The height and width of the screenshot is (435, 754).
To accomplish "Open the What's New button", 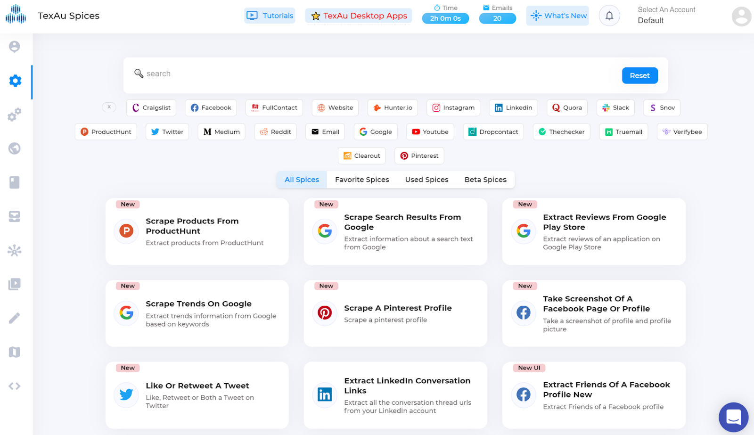I will pos(557,16).
